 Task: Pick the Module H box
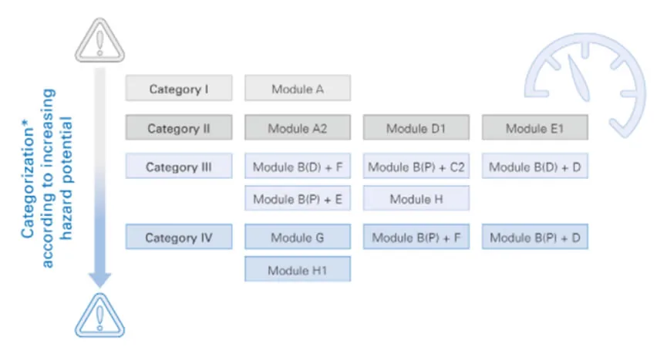tap(416, 198)
